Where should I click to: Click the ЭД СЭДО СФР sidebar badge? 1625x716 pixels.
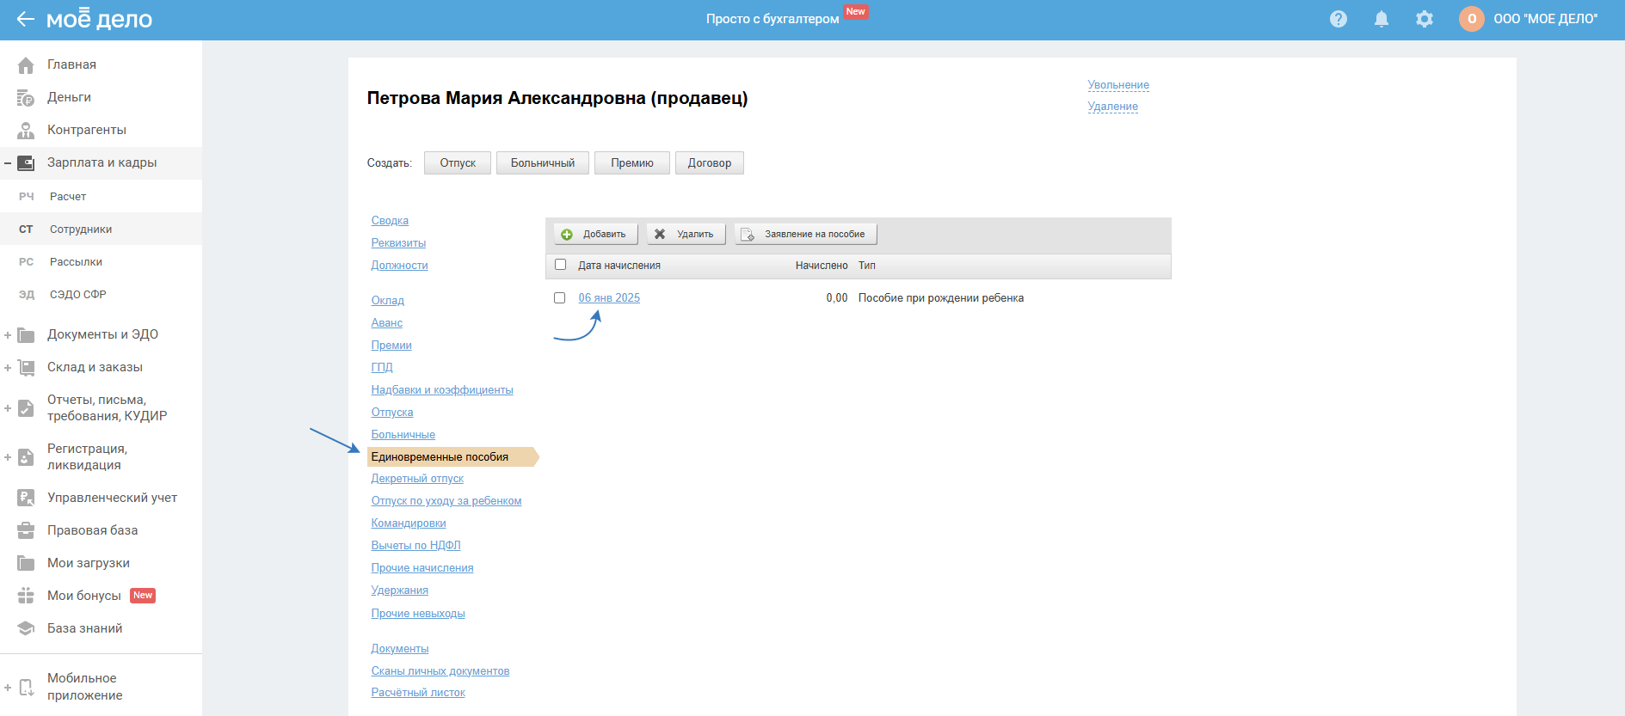[x=27, y=295]
